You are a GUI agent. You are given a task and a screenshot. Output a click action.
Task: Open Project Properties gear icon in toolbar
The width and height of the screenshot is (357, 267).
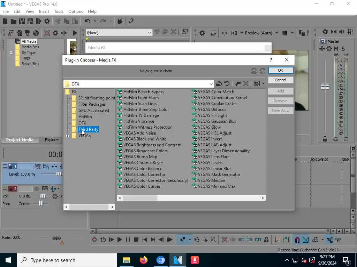(x=47, y=21)
